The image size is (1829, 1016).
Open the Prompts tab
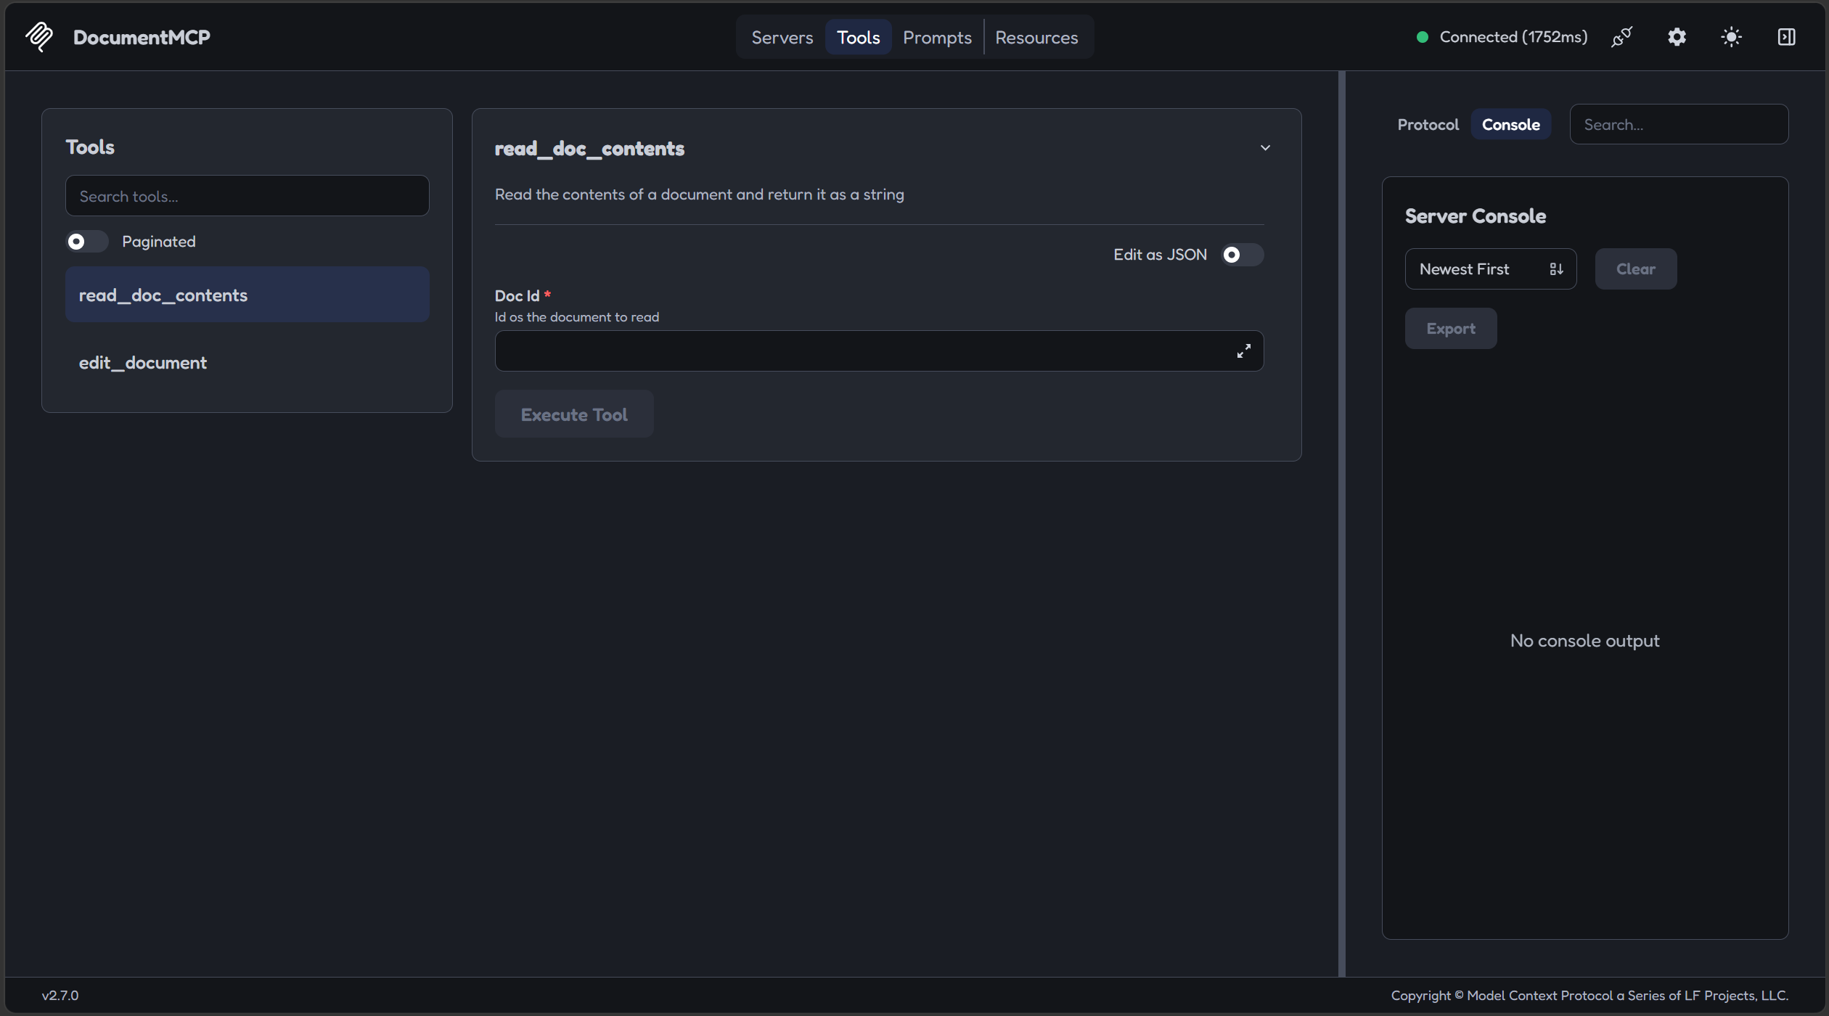coord(937,37)
